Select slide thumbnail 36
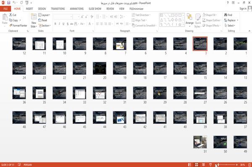The width and height of the screenshot is (252, 167). pos(19,93)
